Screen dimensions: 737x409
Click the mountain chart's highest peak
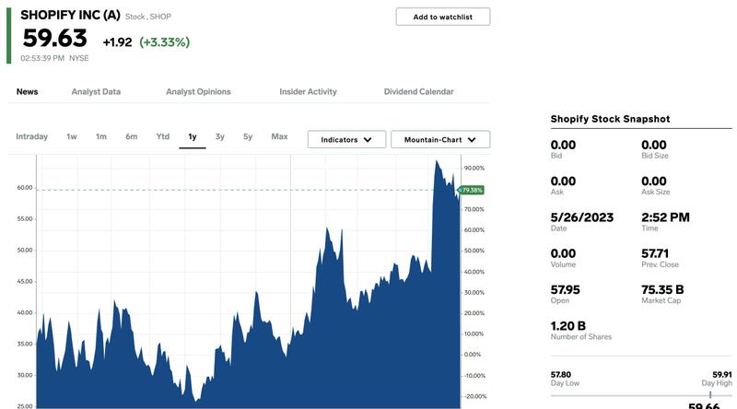pyautogui.click(x=436, y=161)
